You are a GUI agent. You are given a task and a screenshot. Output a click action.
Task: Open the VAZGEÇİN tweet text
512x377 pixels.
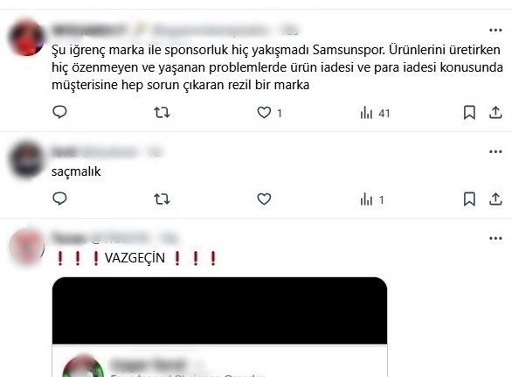pyautogui.click(x=135, y=258)
